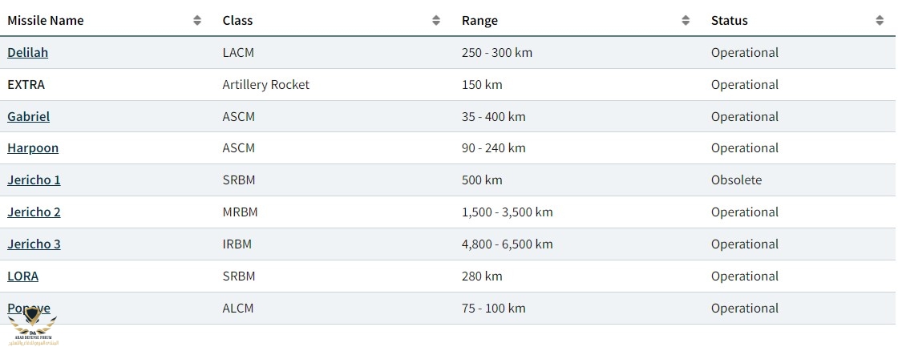Go to the Jericho 2 link

[34, 212]
